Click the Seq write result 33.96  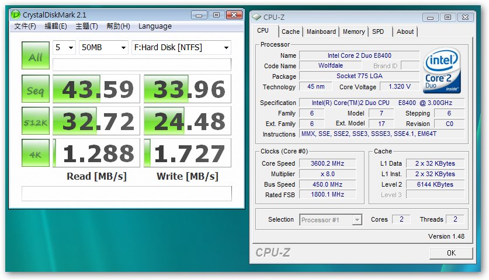point(188,89)
